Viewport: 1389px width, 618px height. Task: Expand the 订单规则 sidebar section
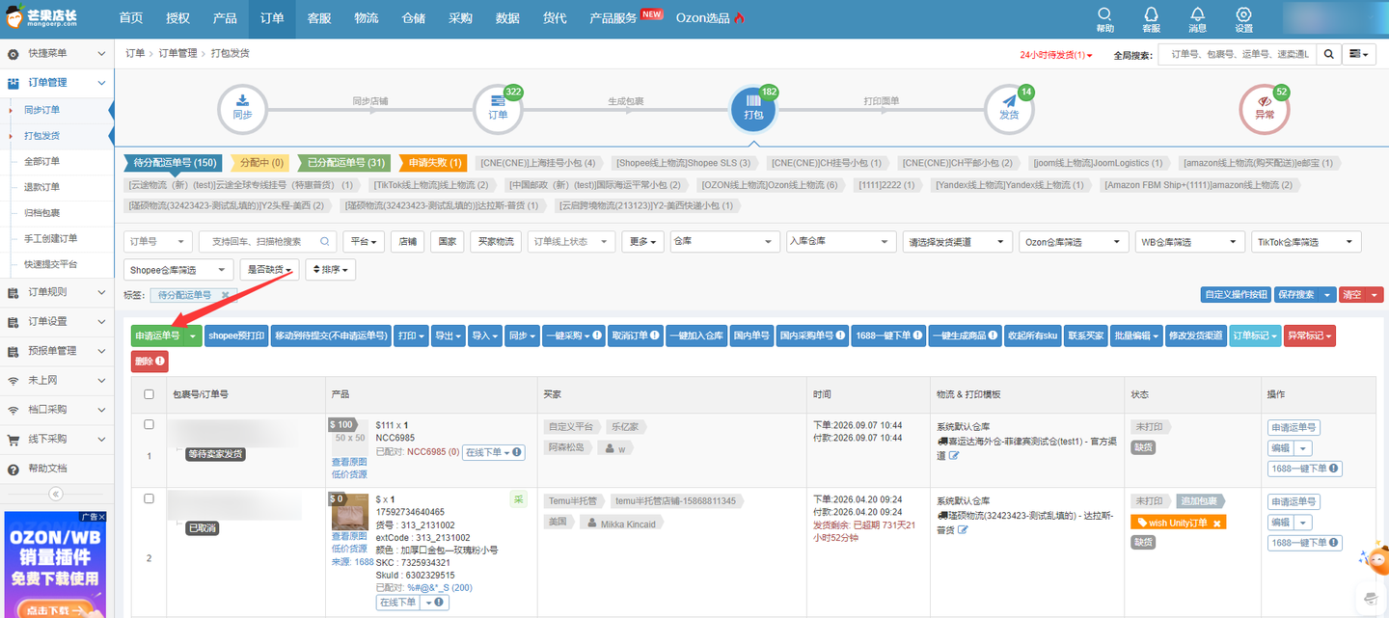[x=57, y=292]
